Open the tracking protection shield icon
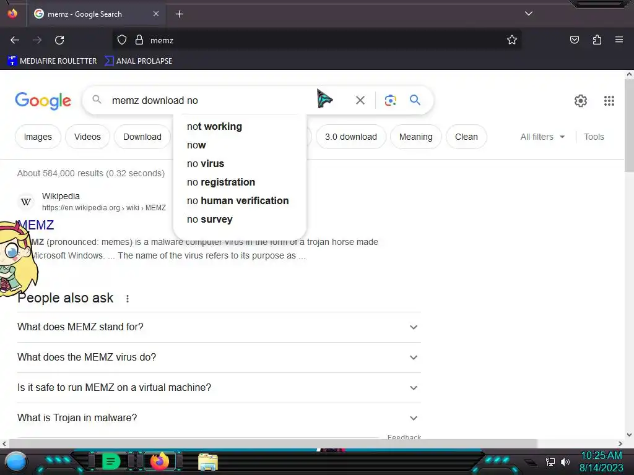The width and height of the screenshot is (634, 475). 122,40
